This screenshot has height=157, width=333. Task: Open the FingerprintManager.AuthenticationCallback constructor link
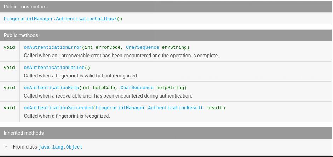click(60, 19)
